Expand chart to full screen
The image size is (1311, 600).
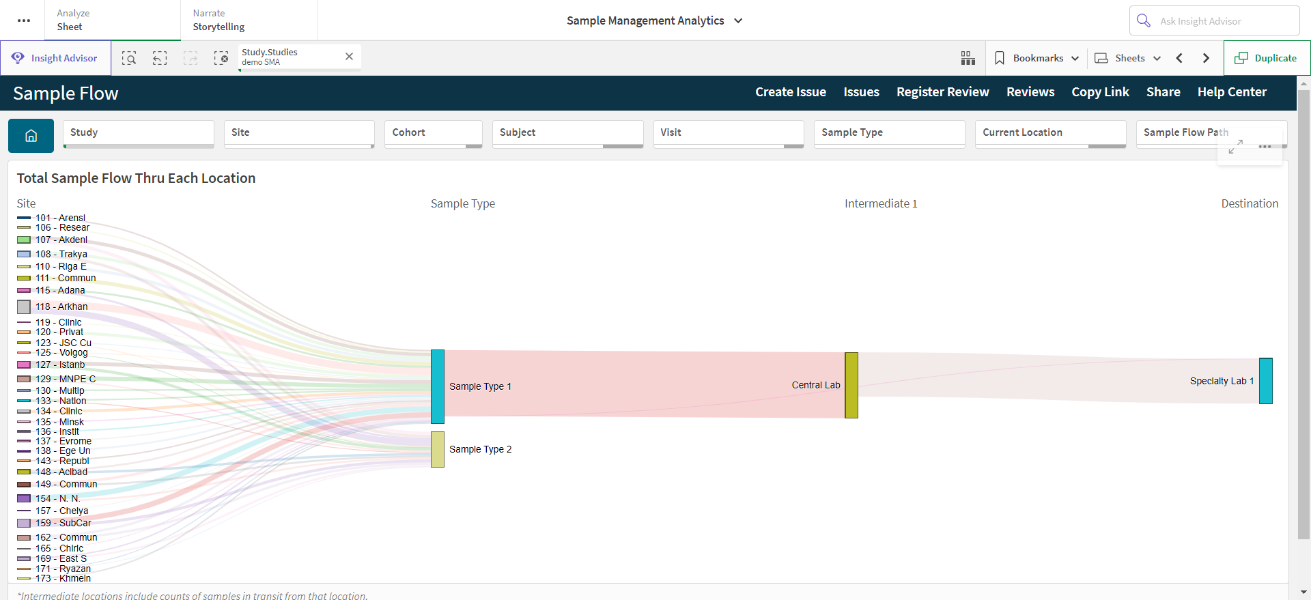pos(1235,147)
